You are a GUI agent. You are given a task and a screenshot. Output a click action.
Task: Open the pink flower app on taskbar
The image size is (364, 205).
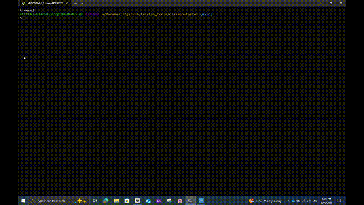(x=180, y=201)
